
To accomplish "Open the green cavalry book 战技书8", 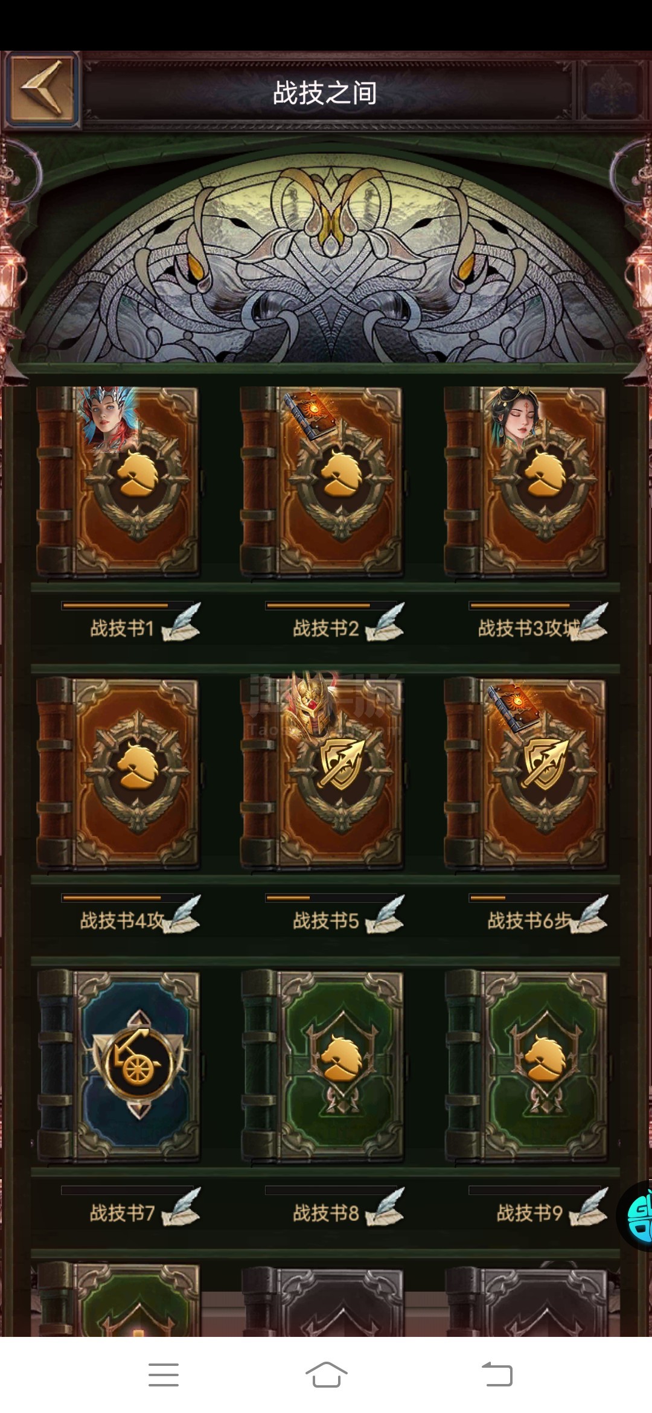I will coord(321,1066).
